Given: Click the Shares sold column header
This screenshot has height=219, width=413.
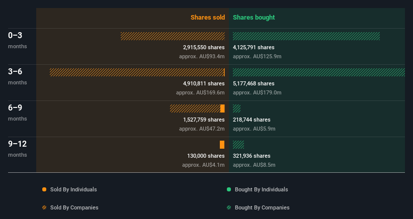Looking at the screenshot, I should point(208,18).
